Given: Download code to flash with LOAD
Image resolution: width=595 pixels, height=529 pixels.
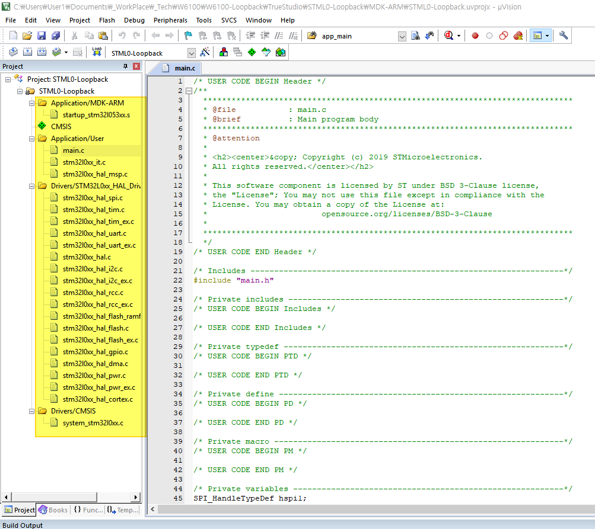Looking at the screenshot, I should pos(97,52).
